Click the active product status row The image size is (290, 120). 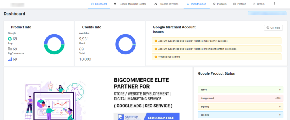(240, 90)
